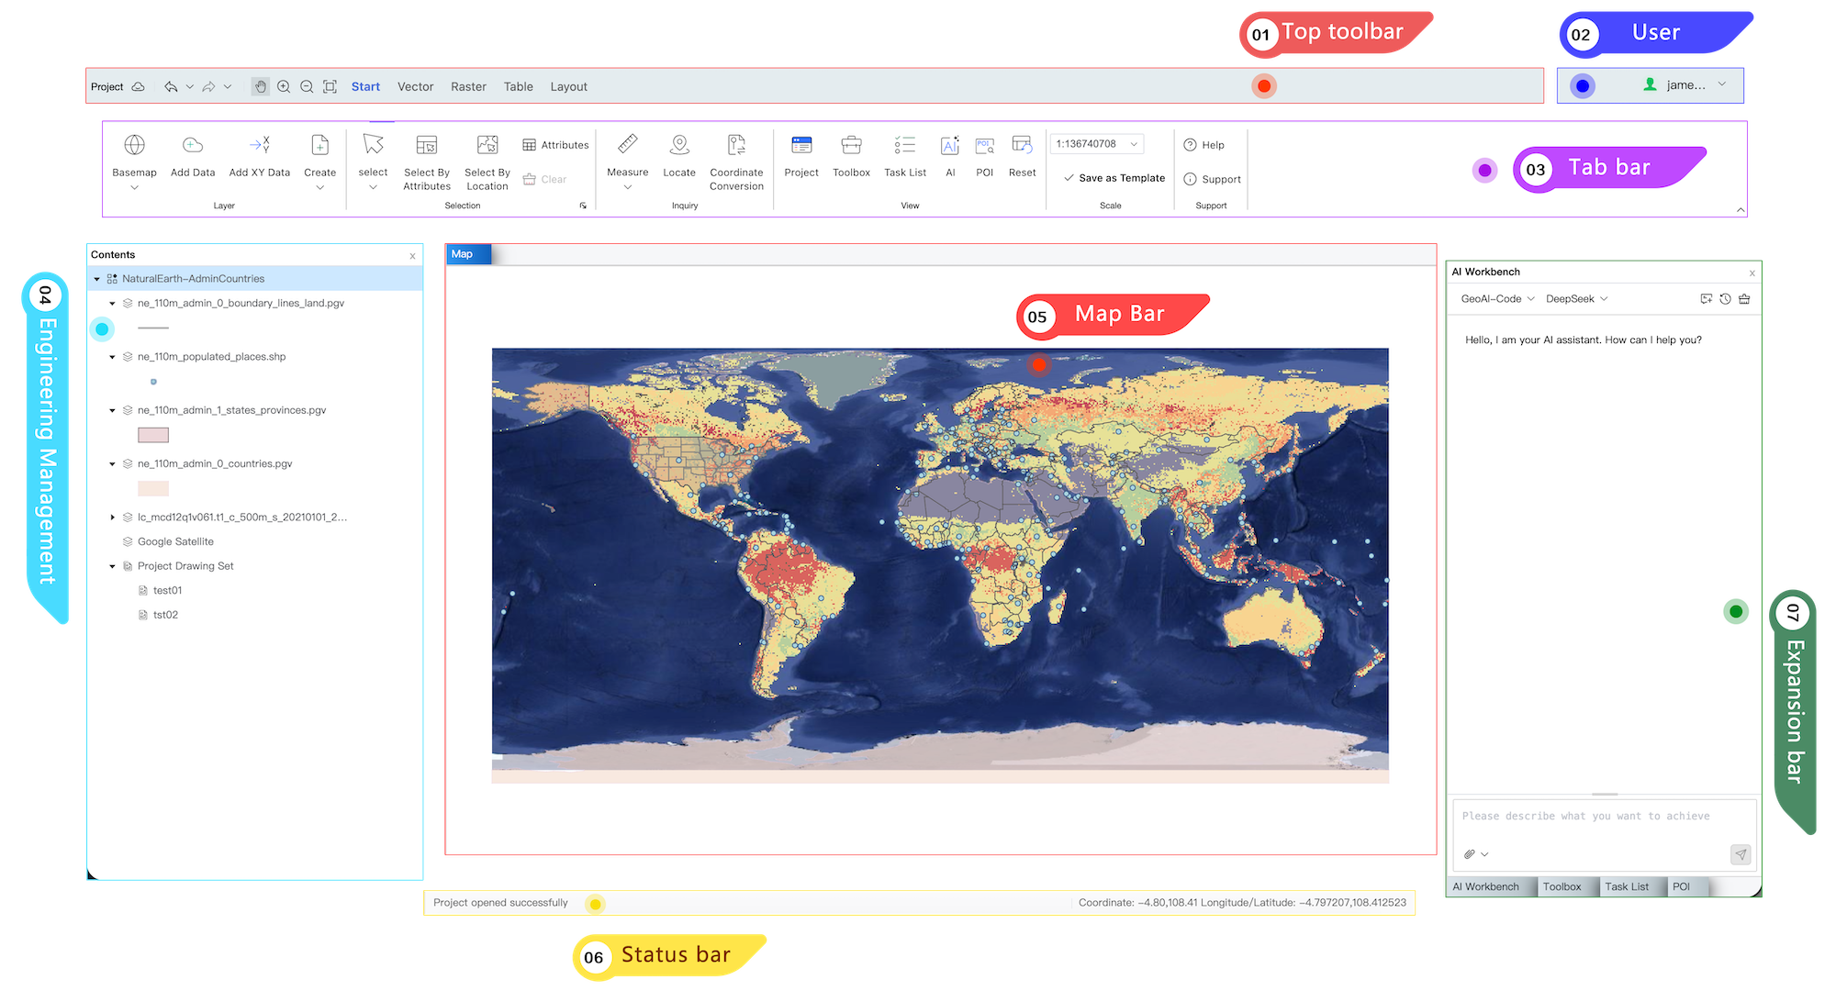Click the cloud icon next to Project
The width and height of the screenshot is (1836, 1002).
click(x=139, y=87)
